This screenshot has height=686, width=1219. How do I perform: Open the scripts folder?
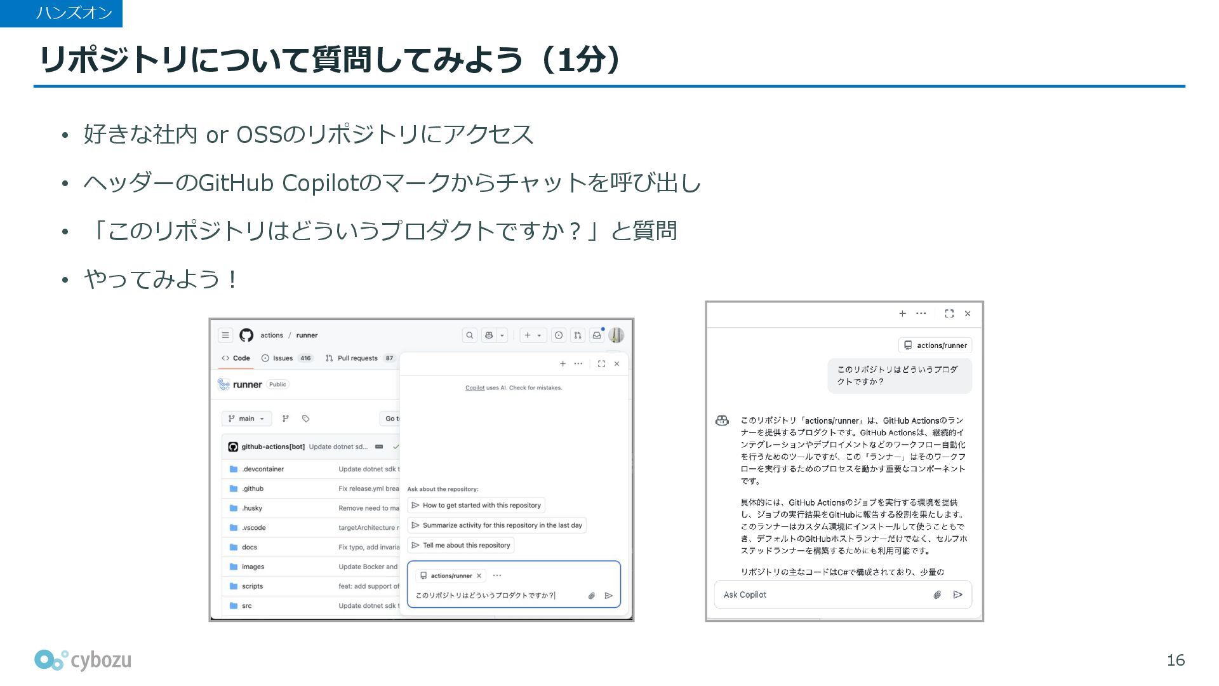click(x=252, y=586)
